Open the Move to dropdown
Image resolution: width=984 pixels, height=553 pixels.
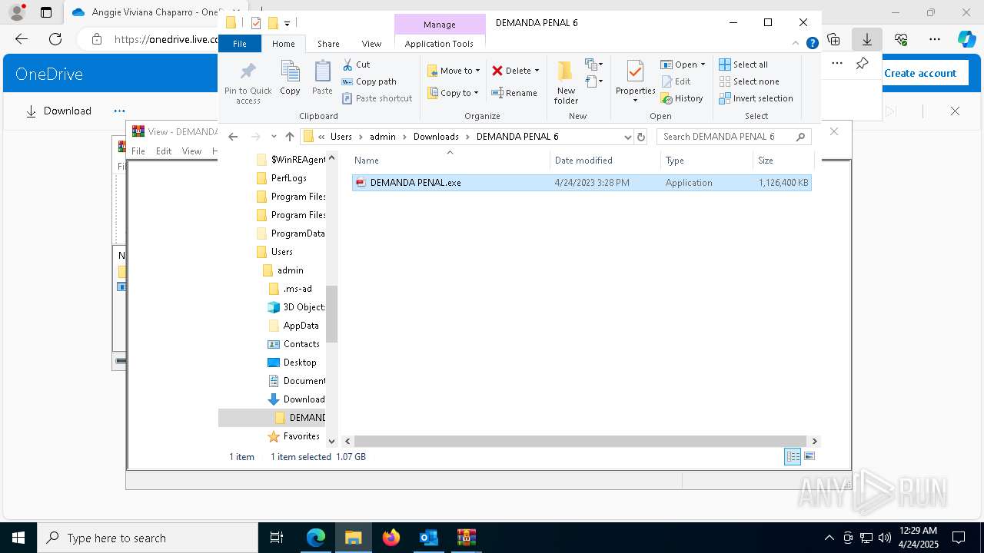coord(454,71)
